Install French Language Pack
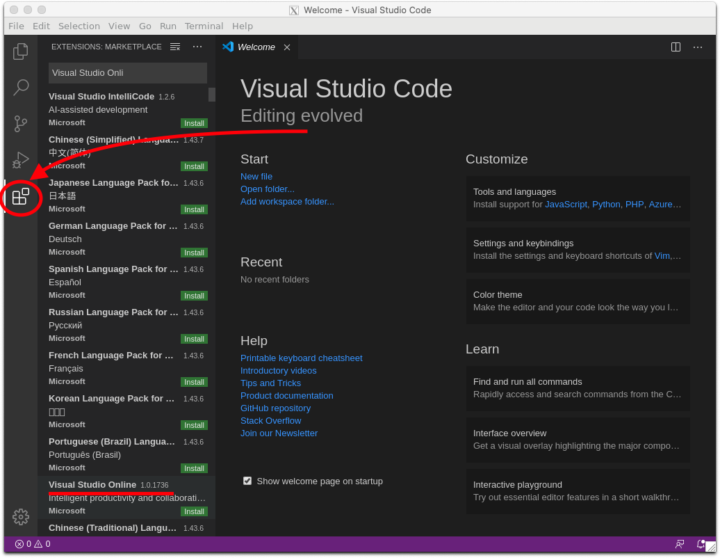720x558 pixels. [x=194, y=383]
